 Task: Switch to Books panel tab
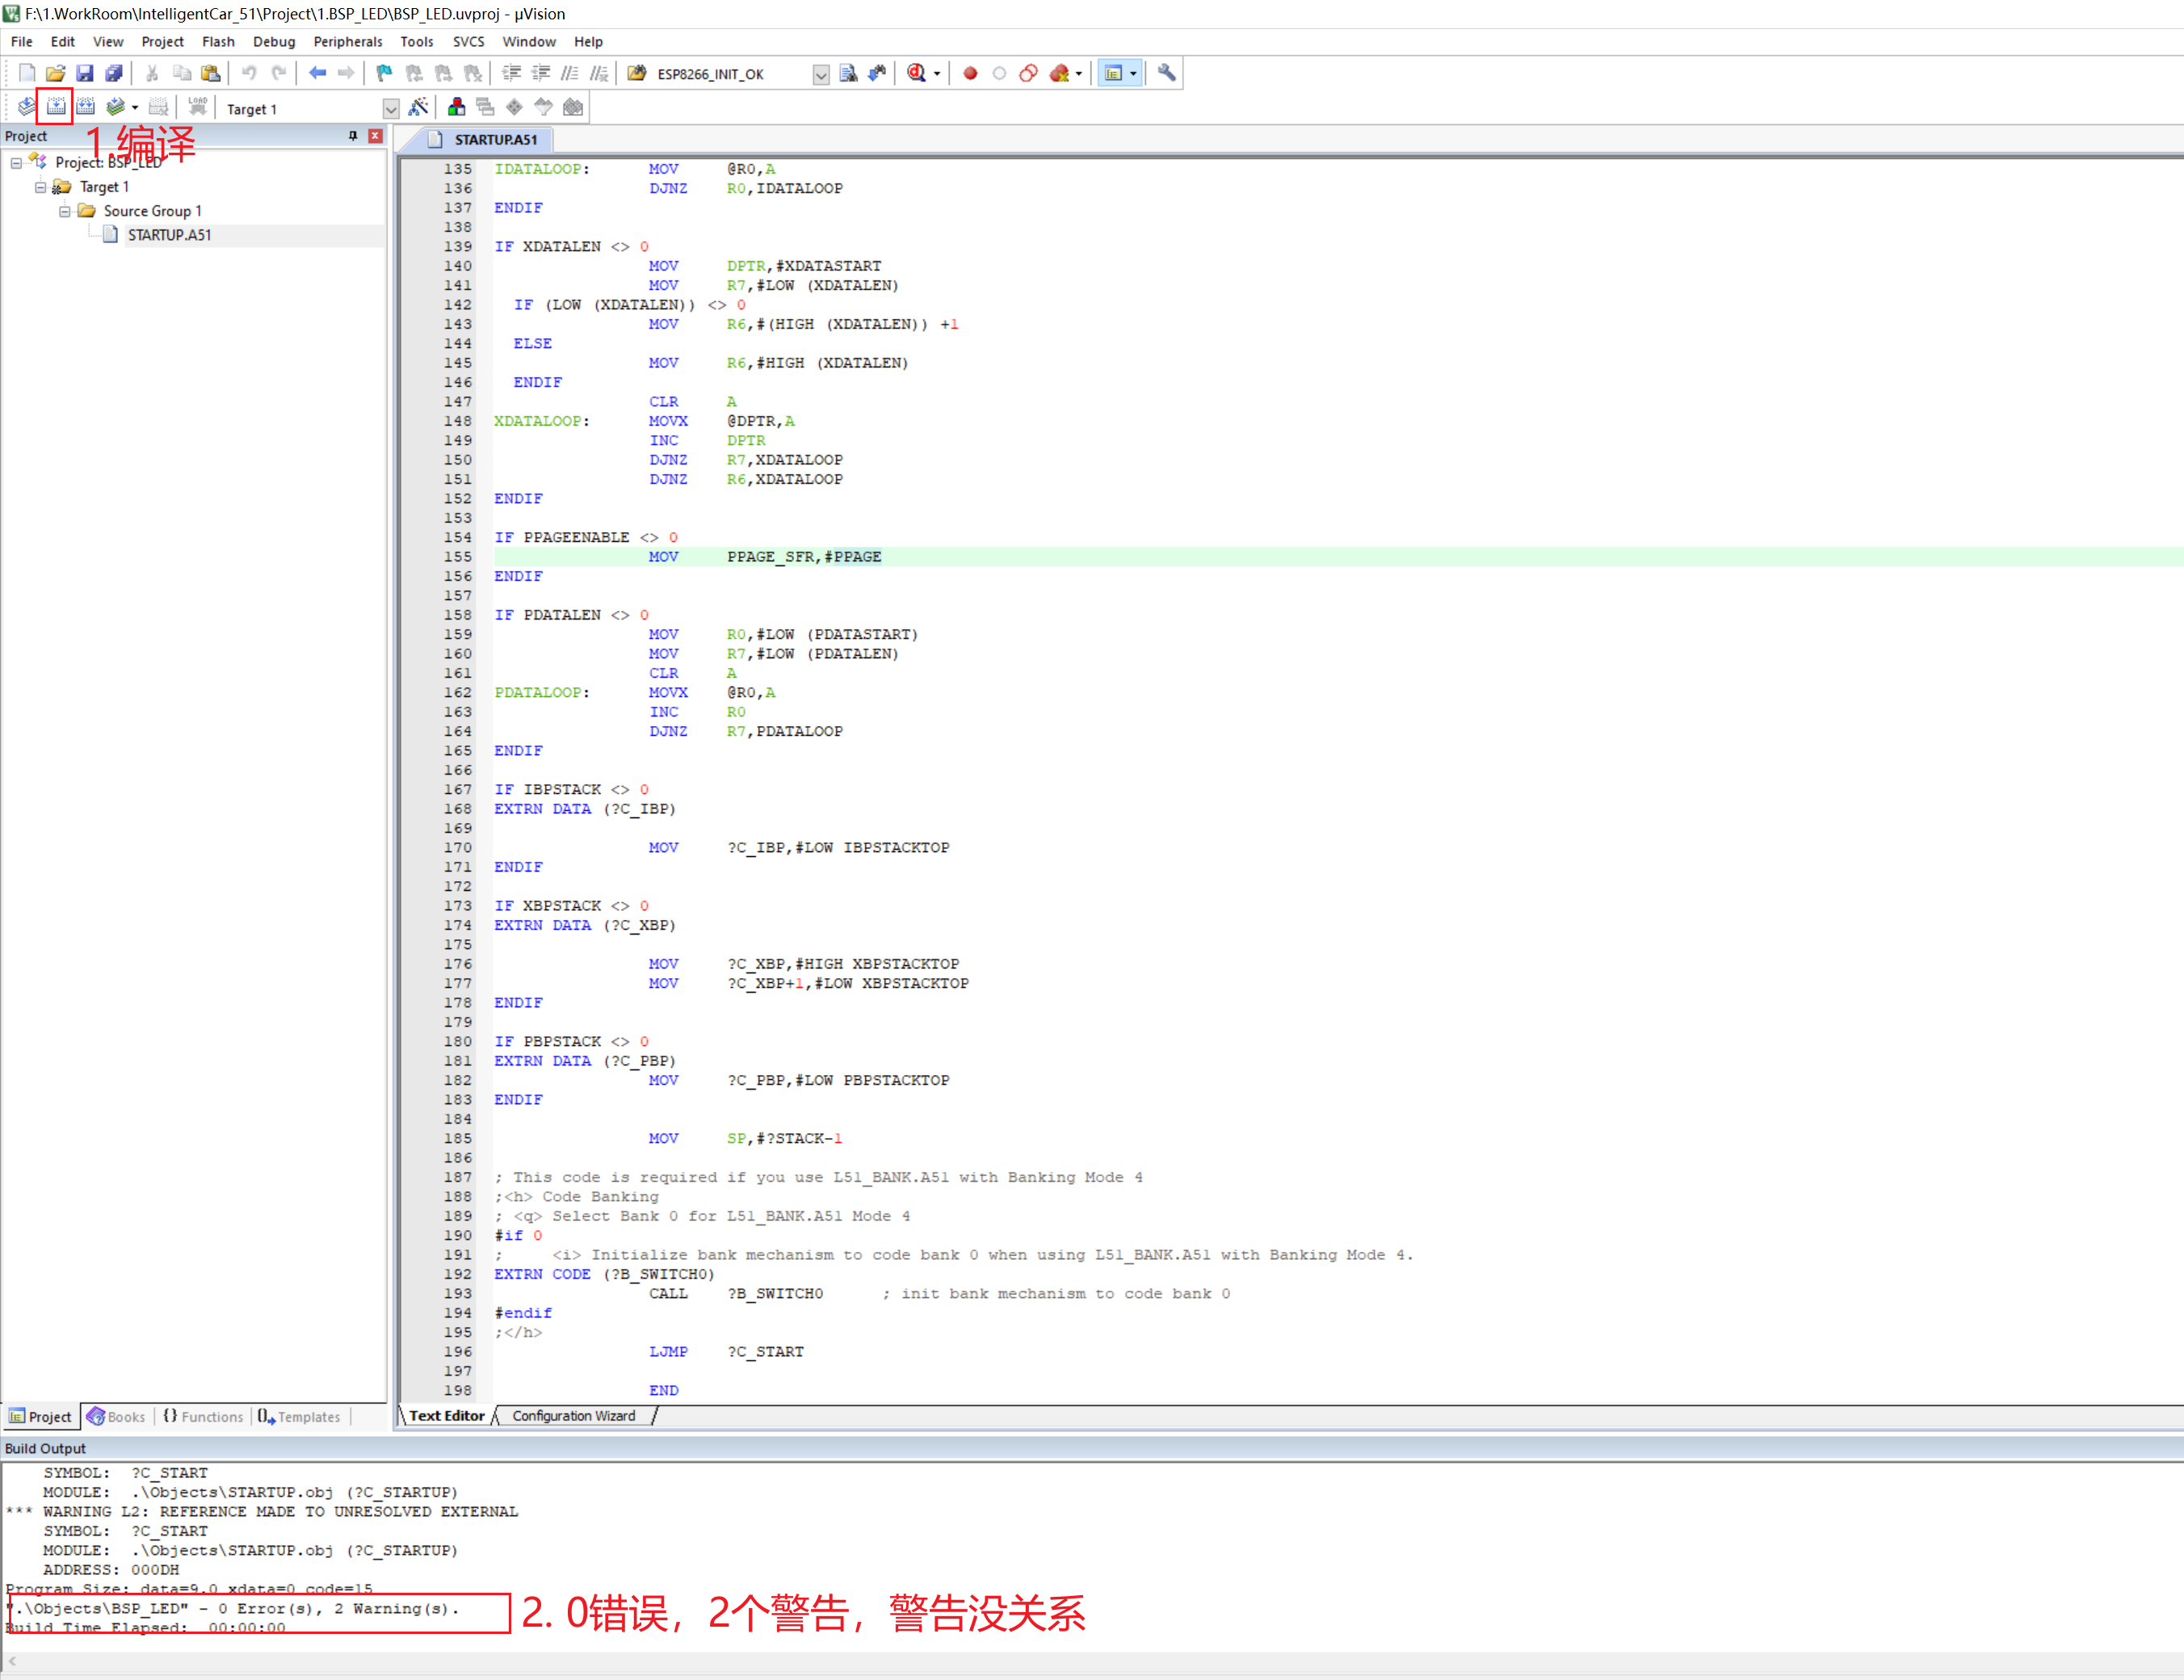(x=117, y=1416)
